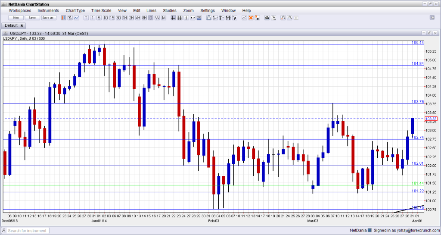The height and width of the screenshot is (235, 441).
Task: Open the View menu
Action: pyautogui.click(x=122, y=11)
